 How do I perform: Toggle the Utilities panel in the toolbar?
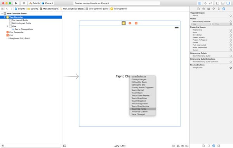(x=228, y=3)
